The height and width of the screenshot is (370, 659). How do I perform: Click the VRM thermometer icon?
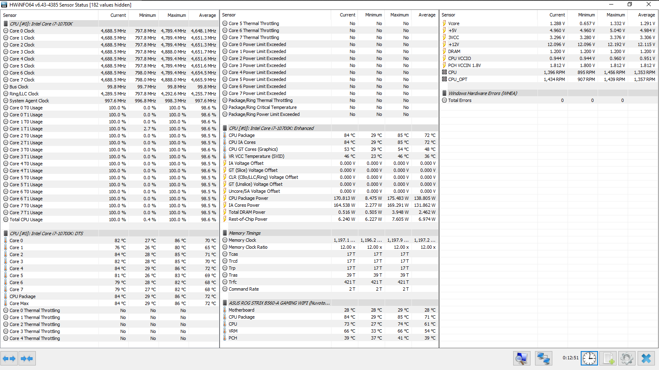pyautogui.click(x=225, y=331)
